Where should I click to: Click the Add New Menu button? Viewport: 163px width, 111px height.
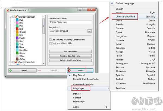[x=70, y=52]
